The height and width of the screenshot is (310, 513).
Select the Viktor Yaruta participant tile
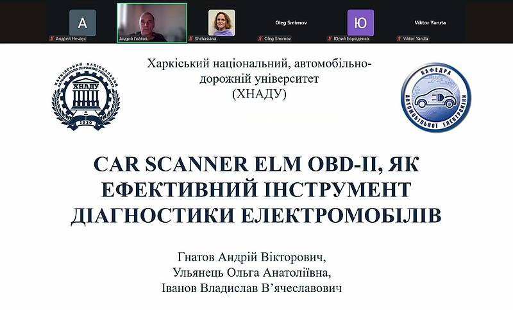click(x=430, y=22)
